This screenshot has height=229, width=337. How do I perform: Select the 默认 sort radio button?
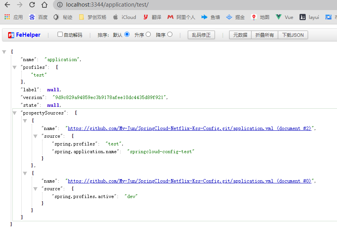point(127,34)
